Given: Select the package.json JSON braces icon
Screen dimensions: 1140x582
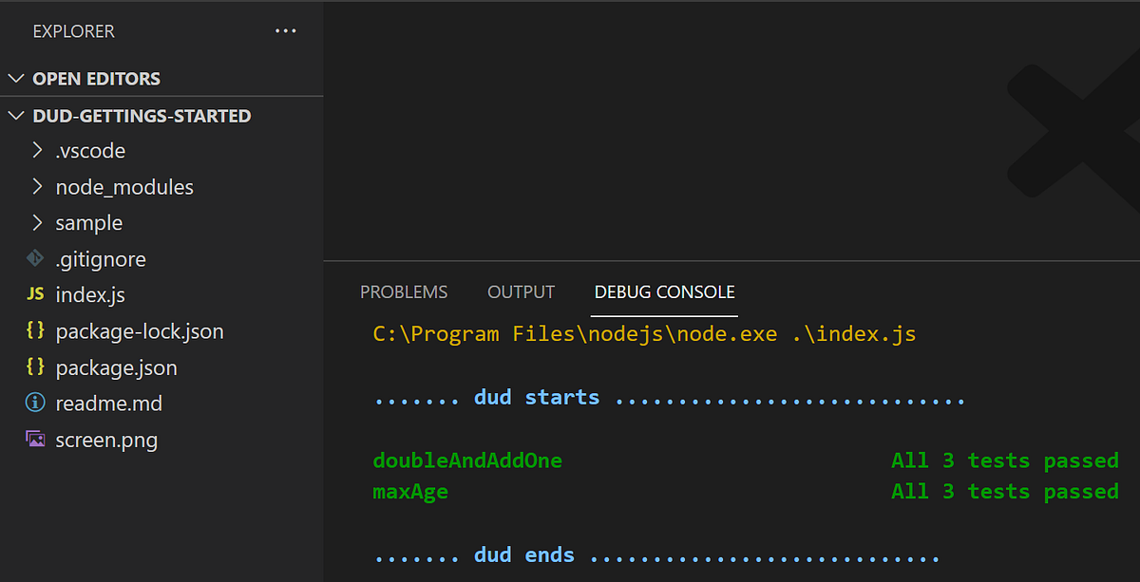Looking at the screenshot, I should 38,366.
